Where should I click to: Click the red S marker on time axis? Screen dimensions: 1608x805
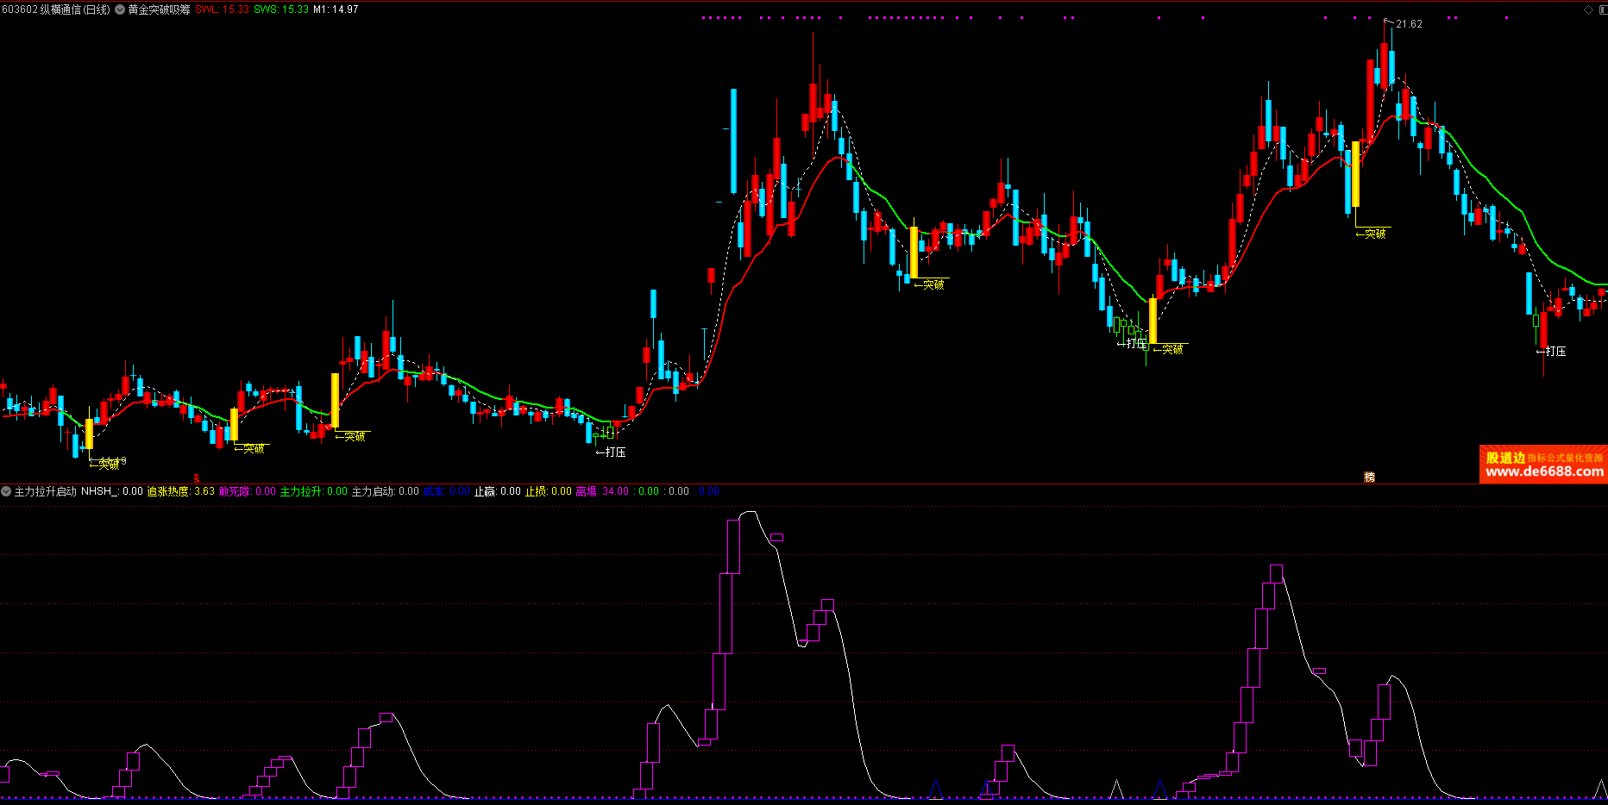(x=197, y=478)
